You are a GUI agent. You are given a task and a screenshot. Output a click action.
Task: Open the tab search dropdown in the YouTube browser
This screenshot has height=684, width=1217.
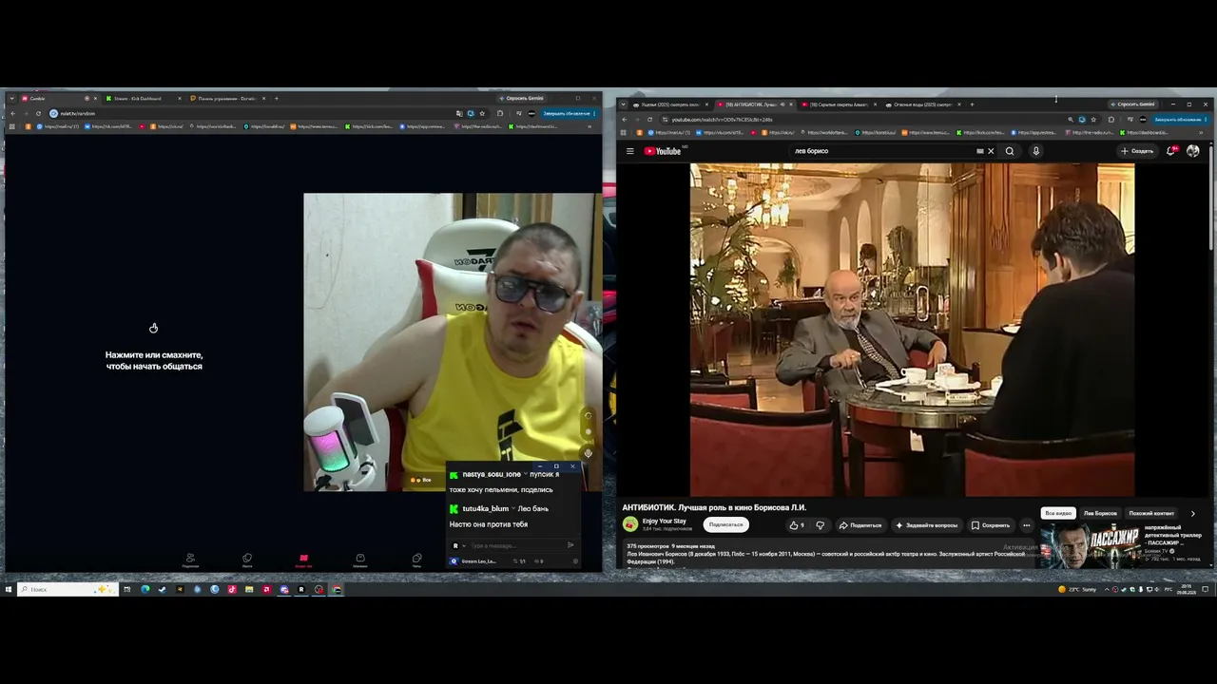tap(624, 104)
